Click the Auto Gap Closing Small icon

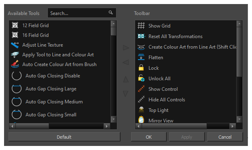coord(17,114)
